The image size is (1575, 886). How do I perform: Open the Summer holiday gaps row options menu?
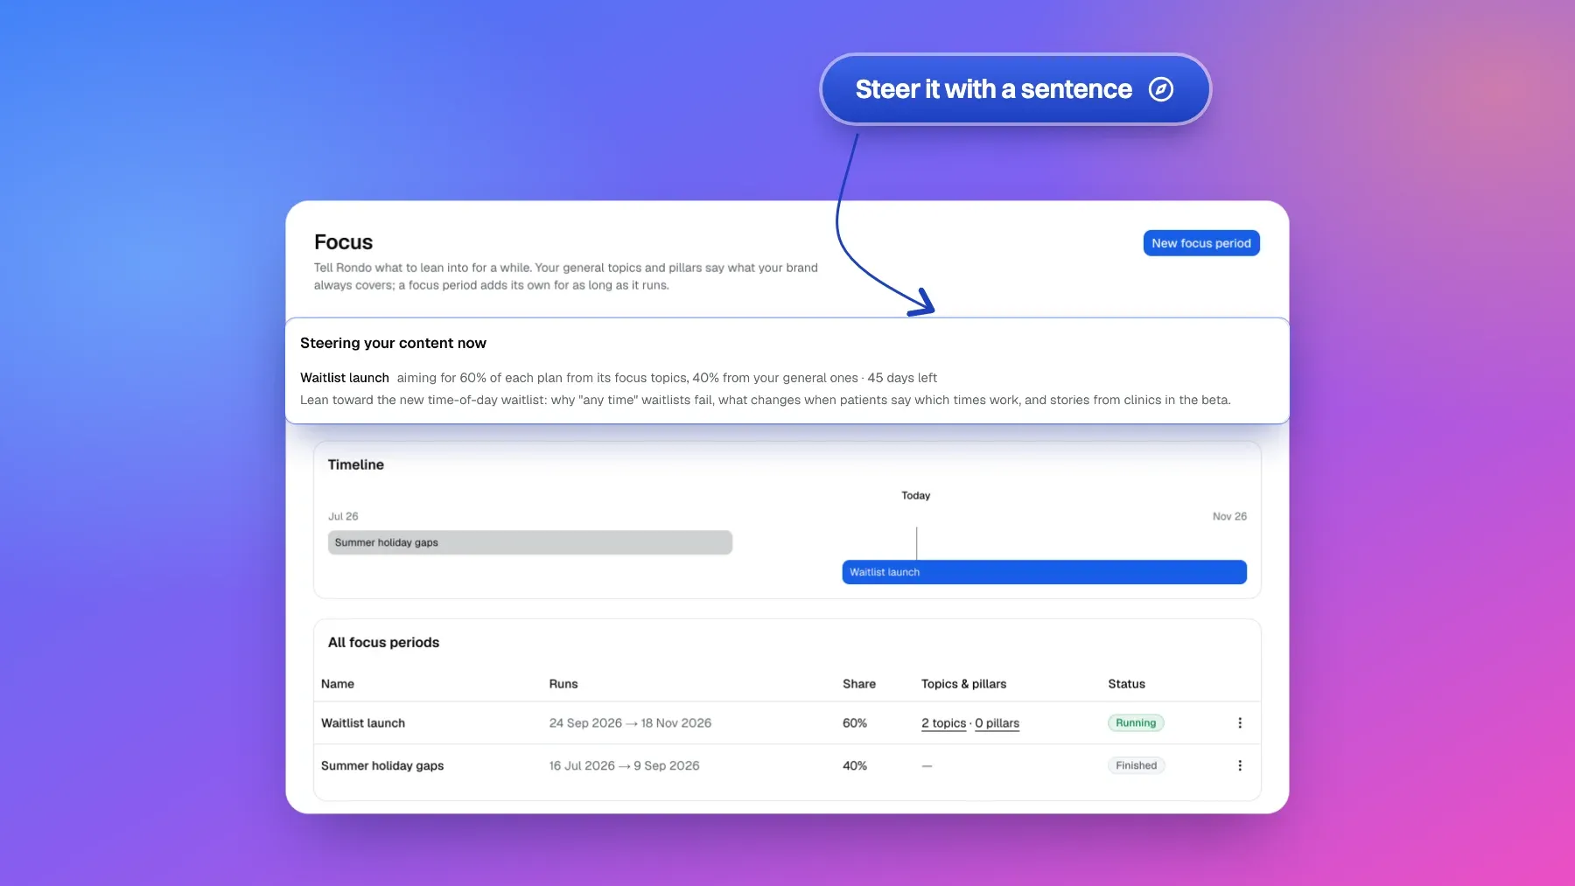1240,765
